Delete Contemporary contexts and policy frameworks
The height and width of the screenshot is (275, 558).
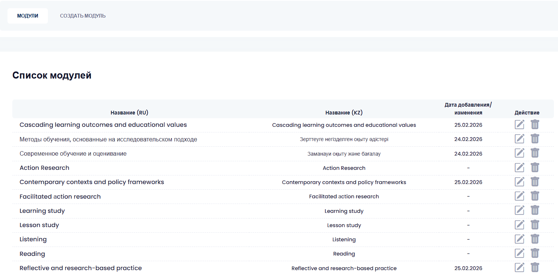[x=535, y=182]
